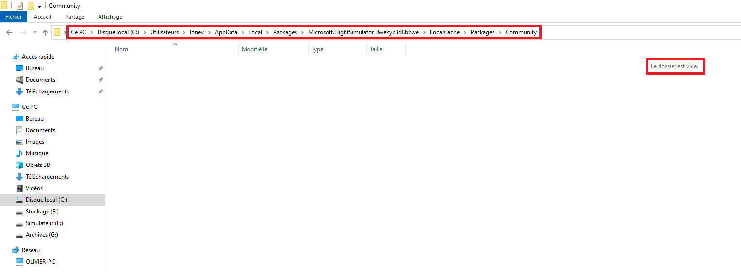Viewport: 741px width, 272px height.
Task: Go to the Local breadcrumb segment
Action: point(255,32)
